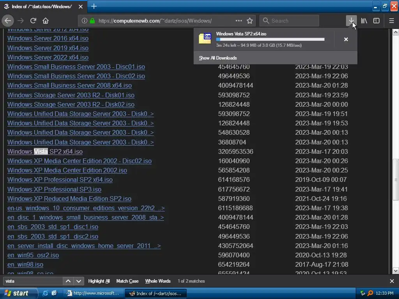Click the 1 of 2 matches text
This screenshot has width=399, height=299.
pyautogui.click(x=191, y=281)
